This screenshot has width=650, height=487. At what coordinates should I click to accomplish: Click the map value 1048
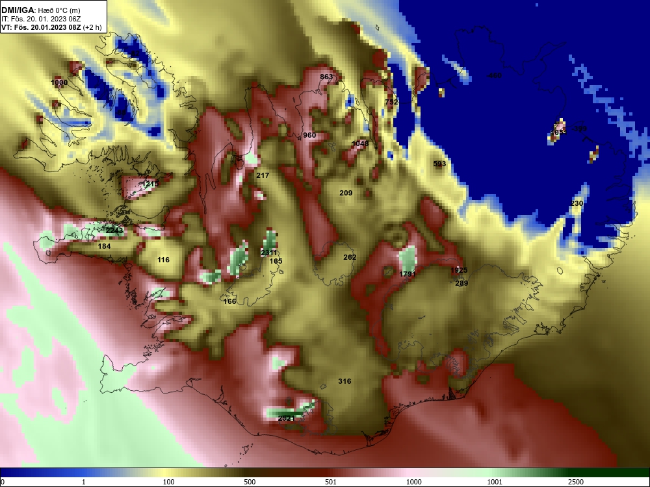pos(360,144)
